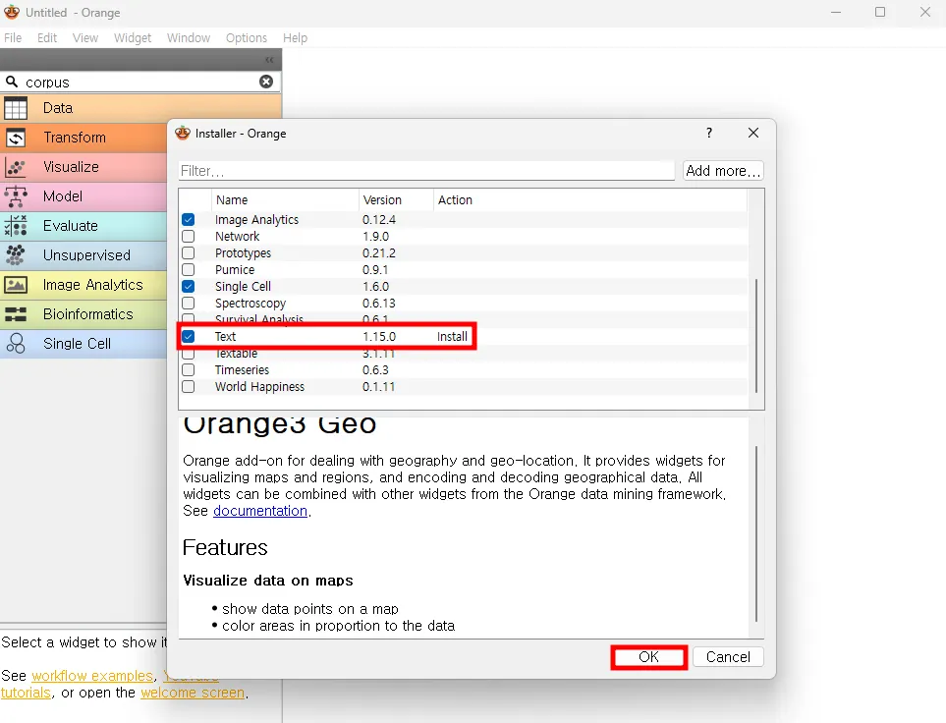Open the Model category icon
Screen dimensions: 946x723
16,196
